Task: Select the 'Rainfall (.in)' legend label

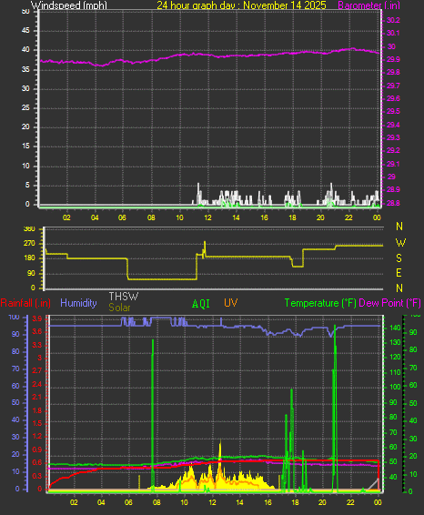Action: (x=25, y=303)
